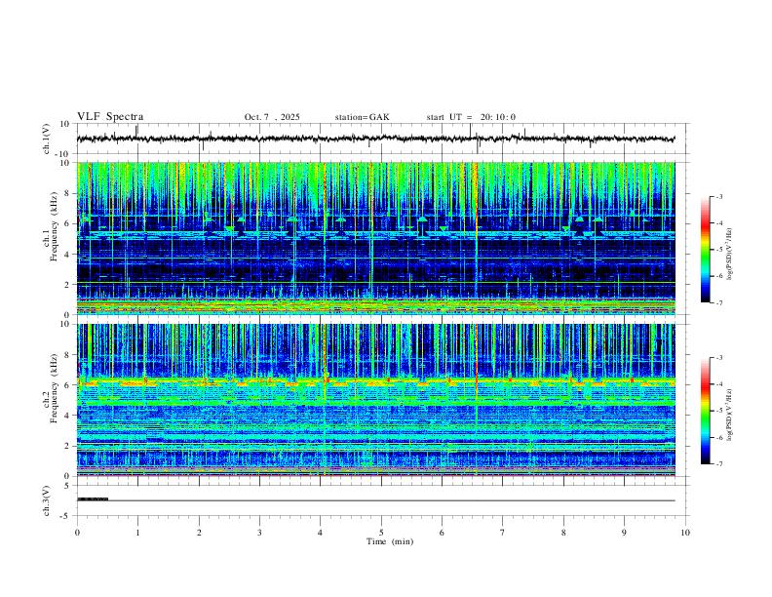The width and height of the screenshot is (772, 597).
Task: Click the ch.2 spectrogram panel
Action: pos(375,400)
